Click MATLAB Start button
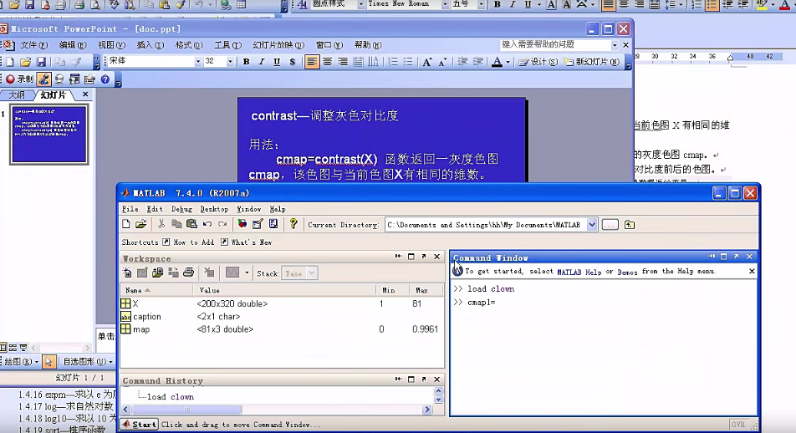 (x=139, y=425)
